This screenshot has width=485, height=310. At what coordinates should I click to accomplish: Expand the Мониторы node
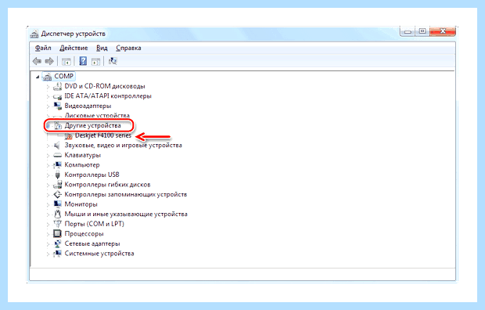[x=48, y=204]
